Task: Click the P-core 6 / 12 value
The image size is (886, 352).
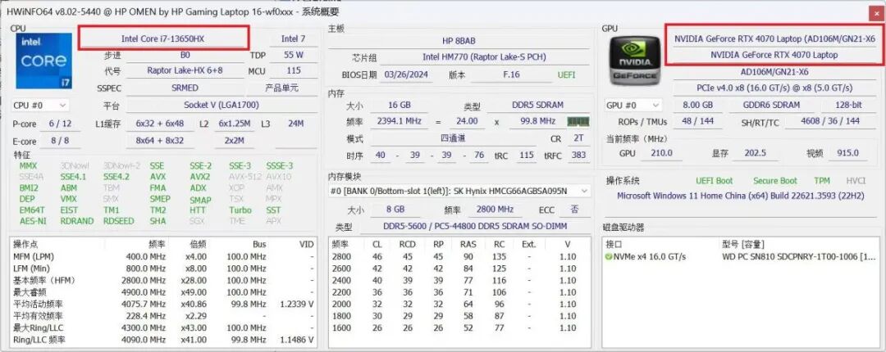Action: pyautogui.click(x=60, y=124)
